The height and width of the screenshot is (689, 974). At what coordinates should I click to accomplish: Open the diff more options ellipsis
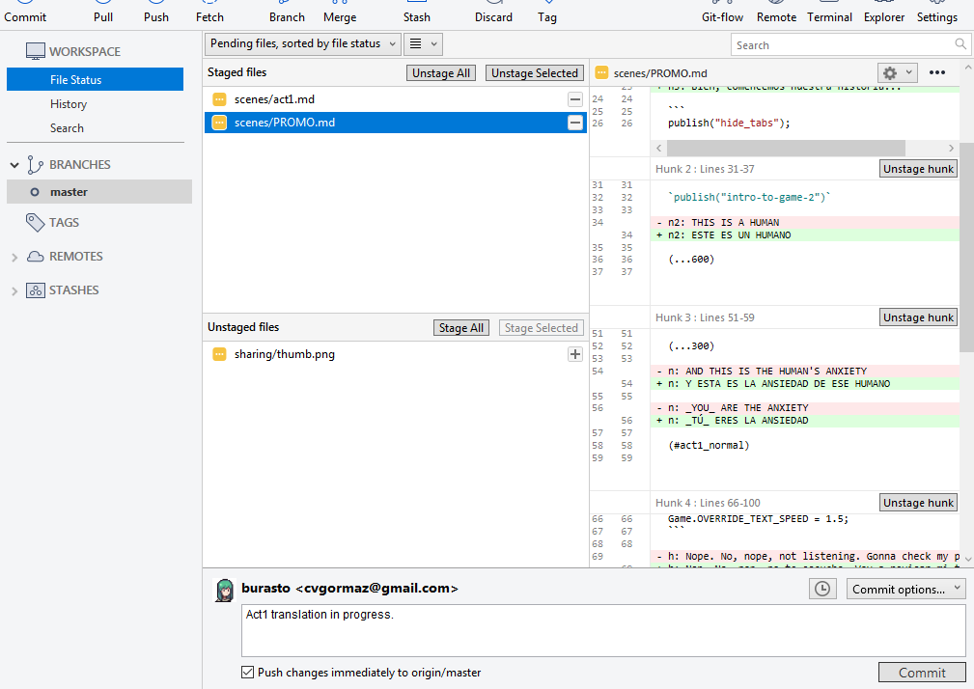pos(936,72)
